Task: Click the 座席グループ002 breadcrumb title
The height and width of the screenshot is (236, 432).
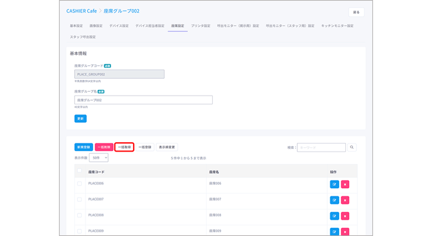Action: click(122, 11)
